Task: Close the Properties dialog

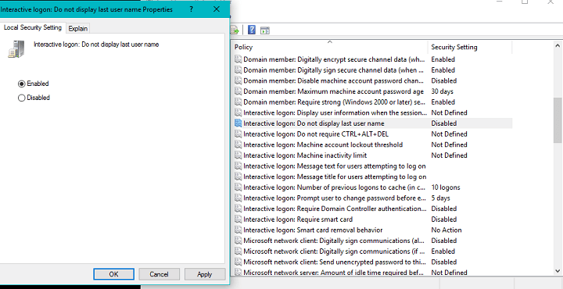Action: point(216,9)
